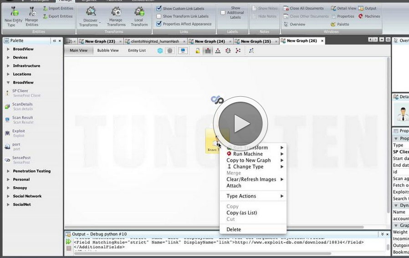The height and width of the screenshot is (258, 409).
Task: Open Manage Entities in the ribbon
Action: pos(31,12)
